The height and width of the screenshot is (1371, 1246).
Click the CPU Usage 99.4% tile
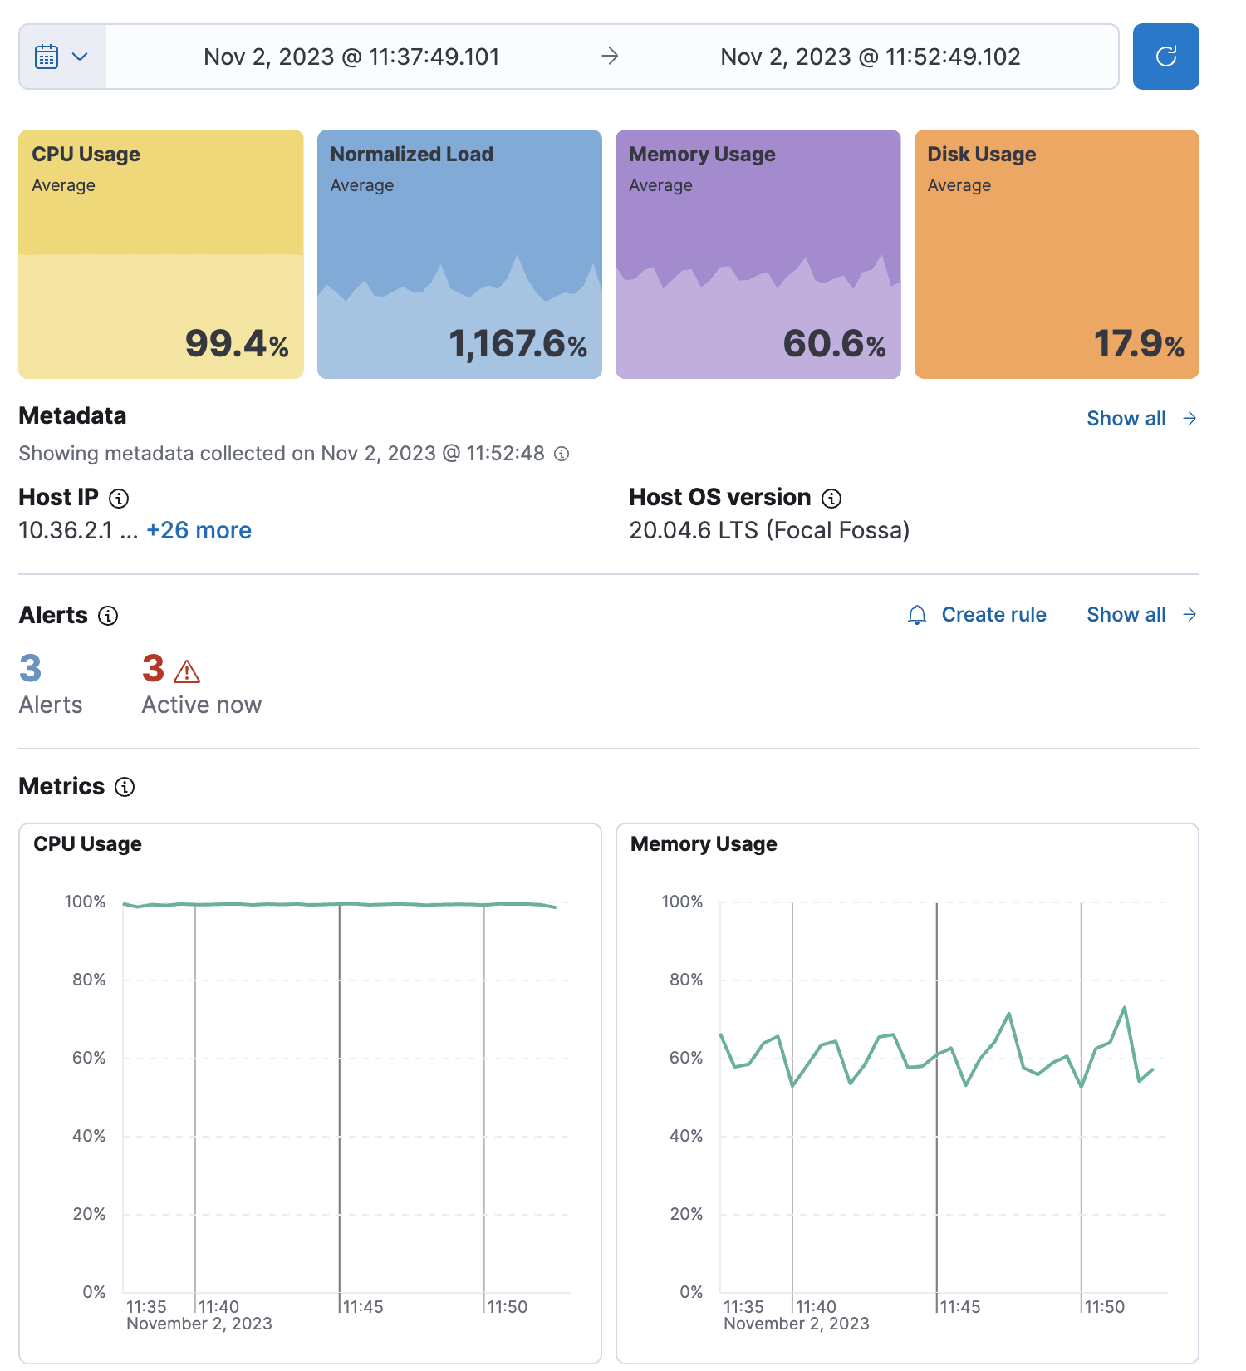pos(161,254)
